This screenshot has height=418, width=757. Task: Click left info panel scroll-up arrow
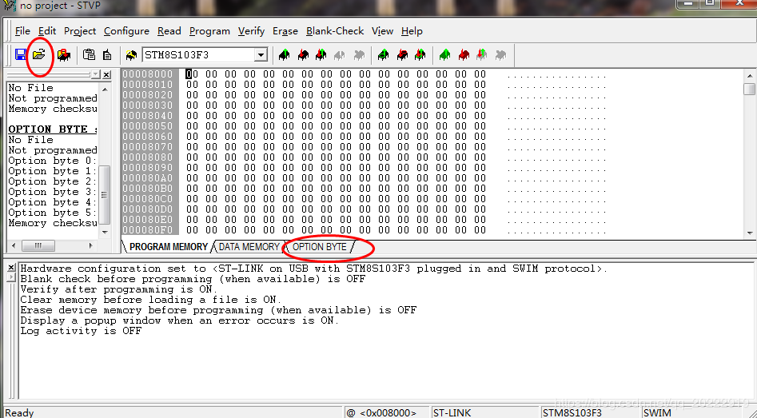point(106,89)
